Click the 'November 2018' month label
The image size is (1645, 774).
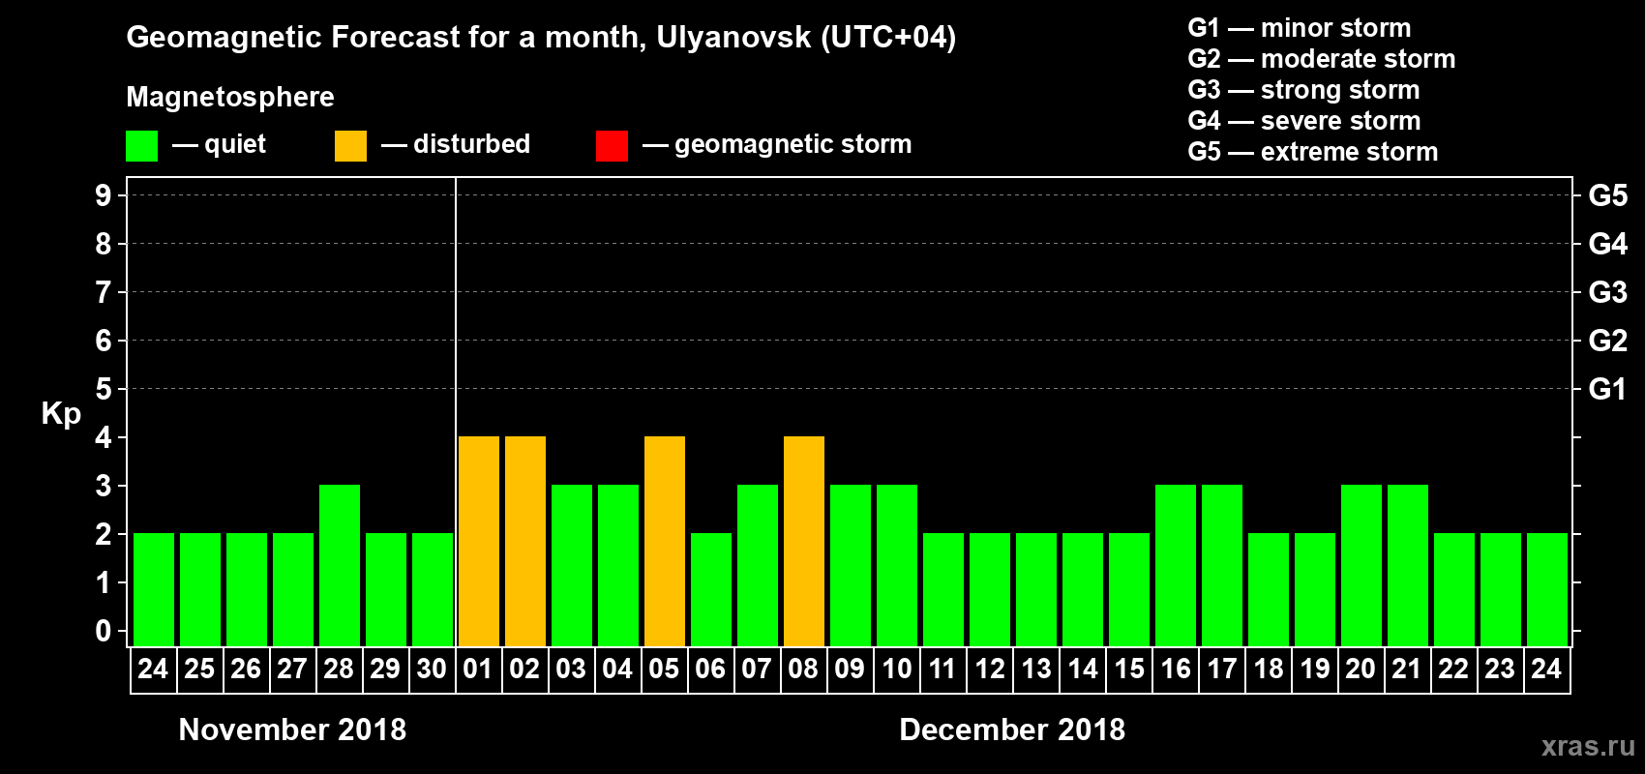292,729
